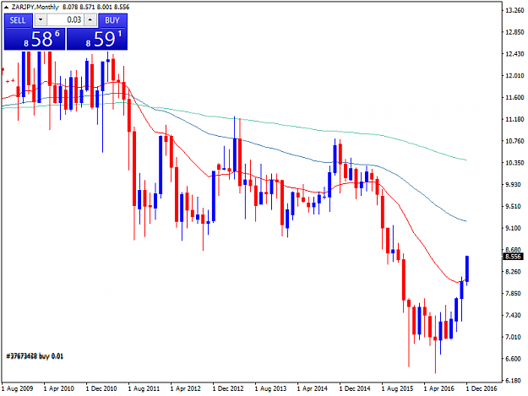This screenshot has width=528, height=396.
Task: Click the 1 Dec 2014 date label
Action: point(355,388)
